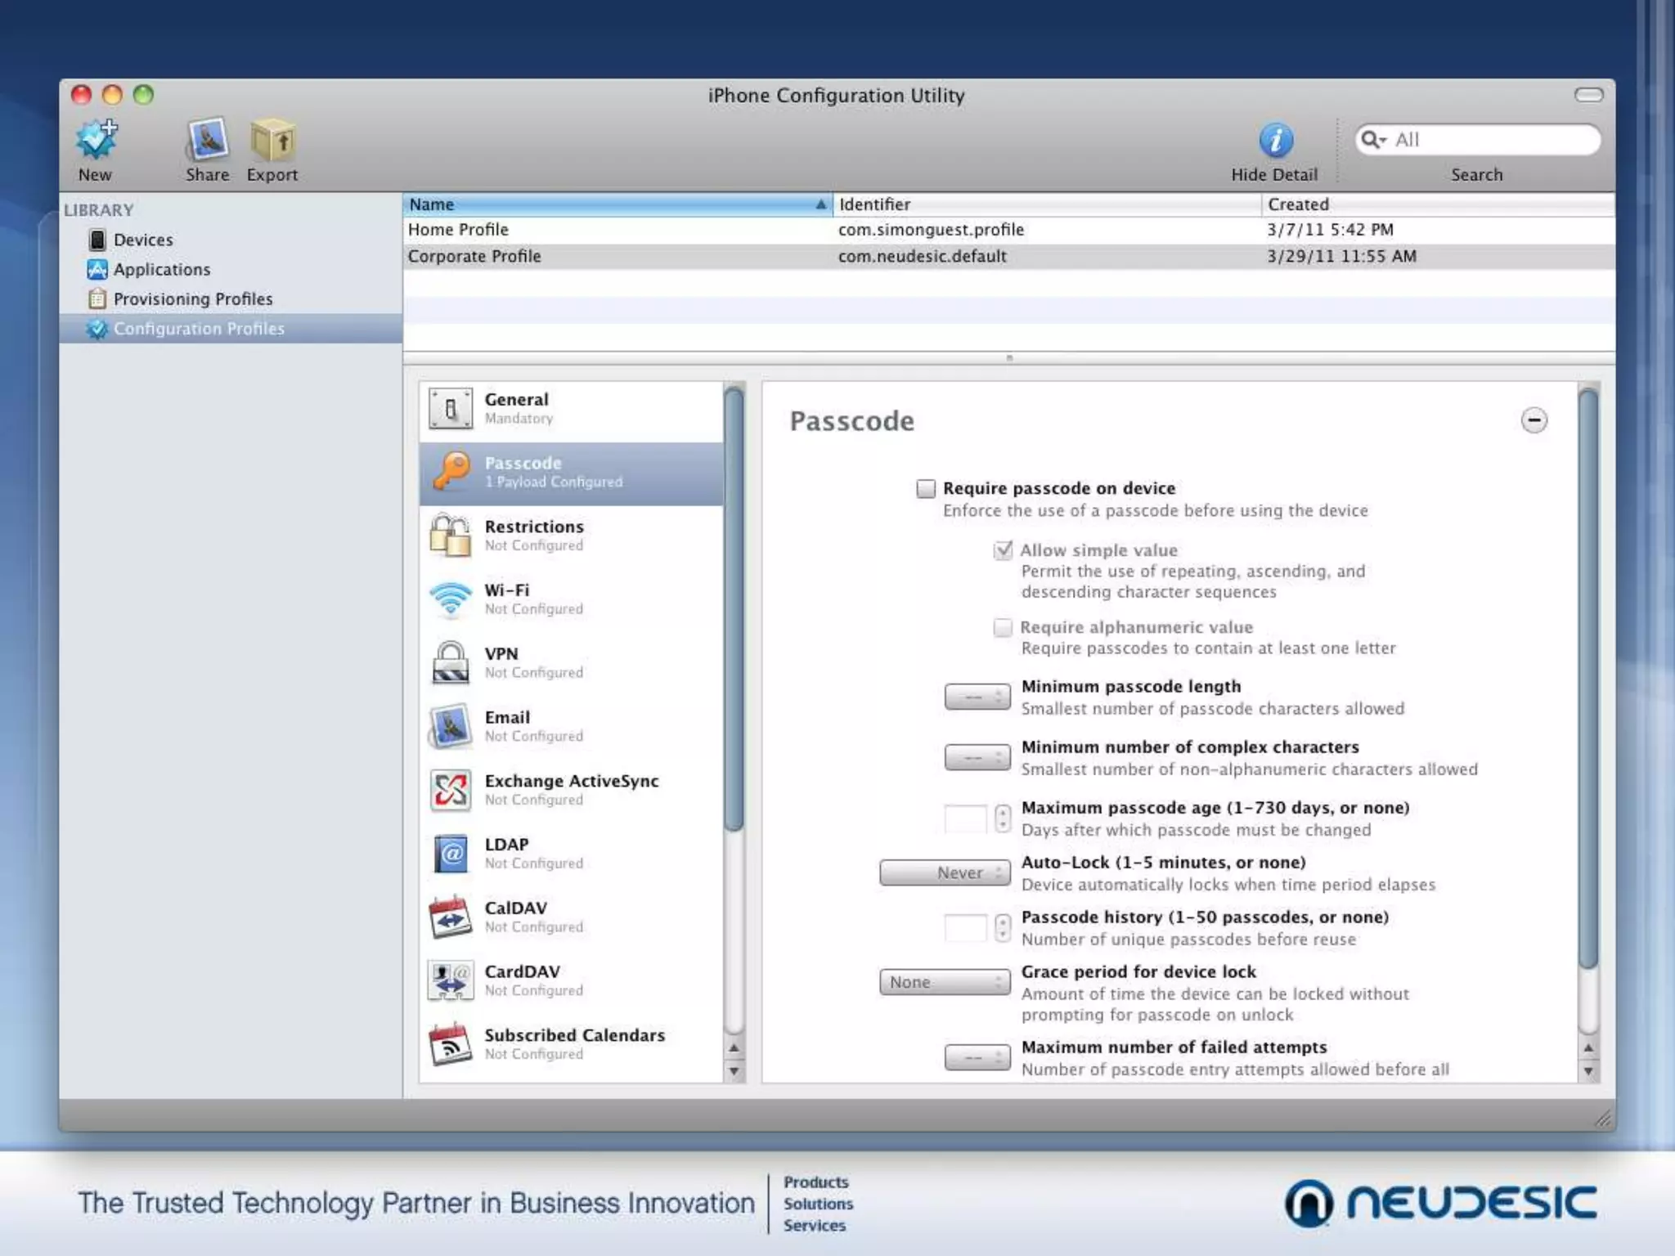Screen dimensions: 1675x1256
Task: Select Provisioning Profiles in sidebar
Action: tap(192, 299)
